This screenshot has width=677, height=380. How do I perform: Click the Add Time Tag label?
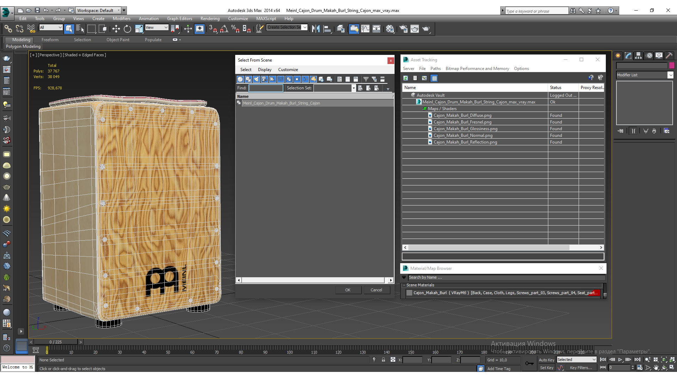tap(499, 369)
